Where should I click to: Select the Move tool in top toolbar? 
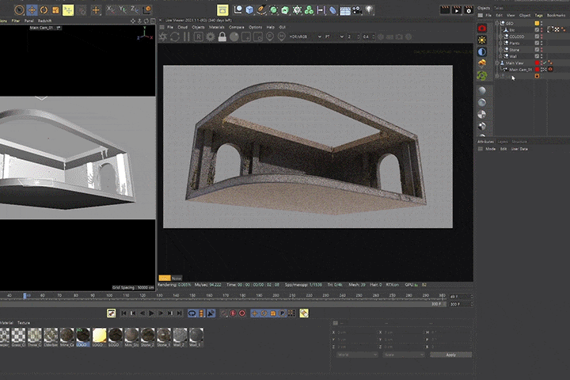click(x=31, y=10)
